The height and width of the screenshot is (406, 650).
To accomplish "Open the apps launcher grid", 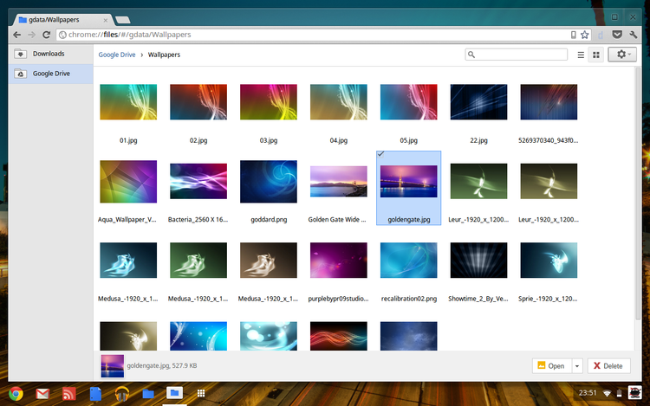I will [201, 394].
